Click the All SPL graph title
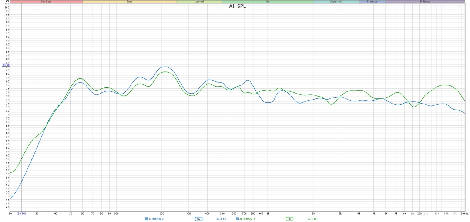This screenshot has height=222, width=470. 237,6
